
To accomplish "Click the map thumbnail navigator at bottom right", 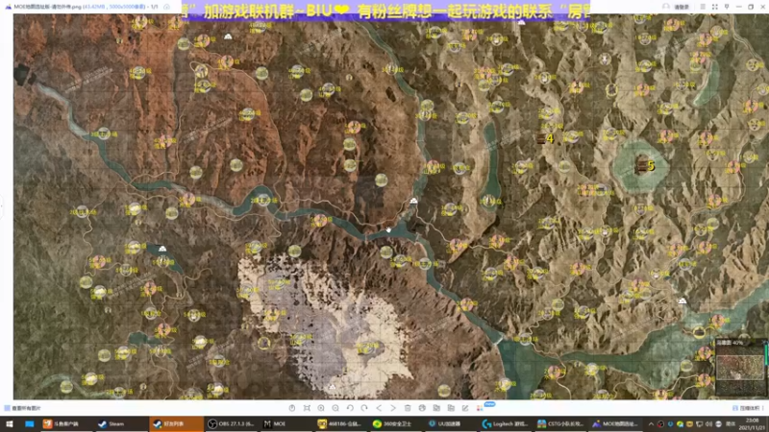I will pos(739,369).
